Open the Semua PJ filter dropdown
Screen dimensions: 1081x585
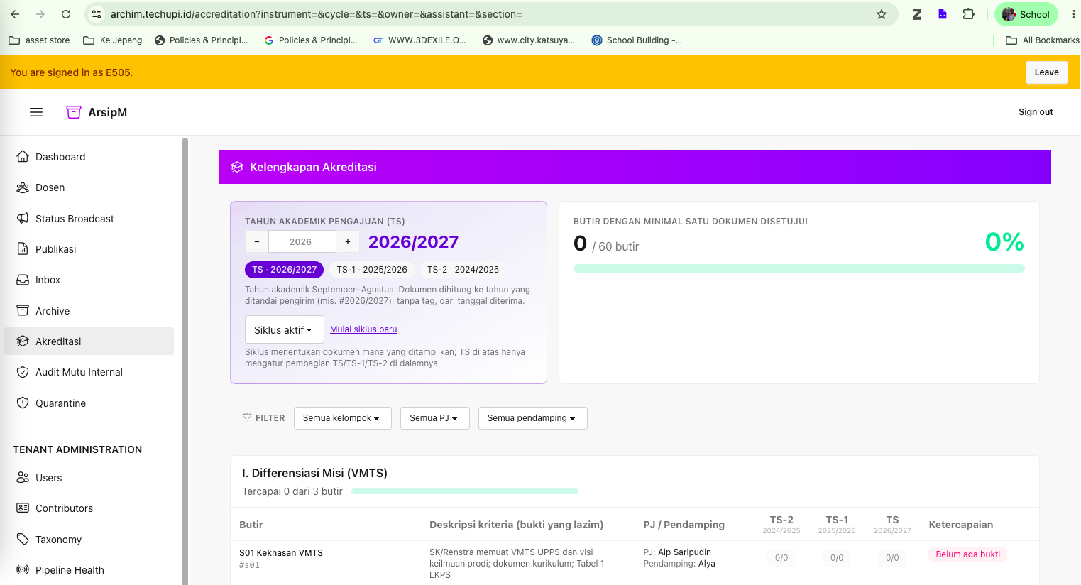click(434, 418)
